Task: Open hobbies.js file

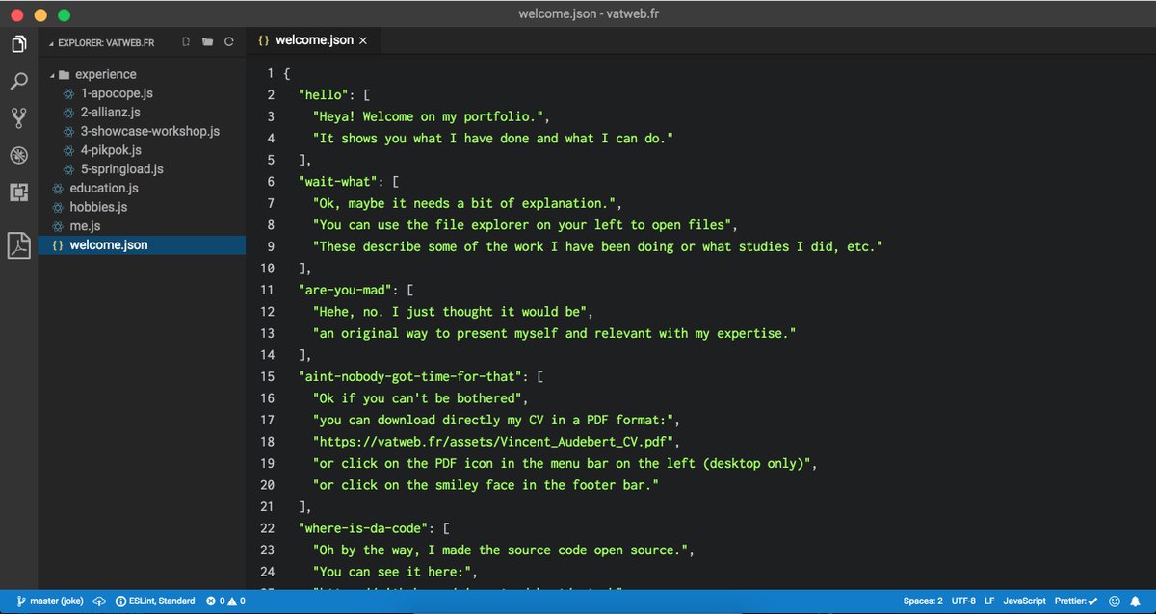Action: tap(98, 207)
